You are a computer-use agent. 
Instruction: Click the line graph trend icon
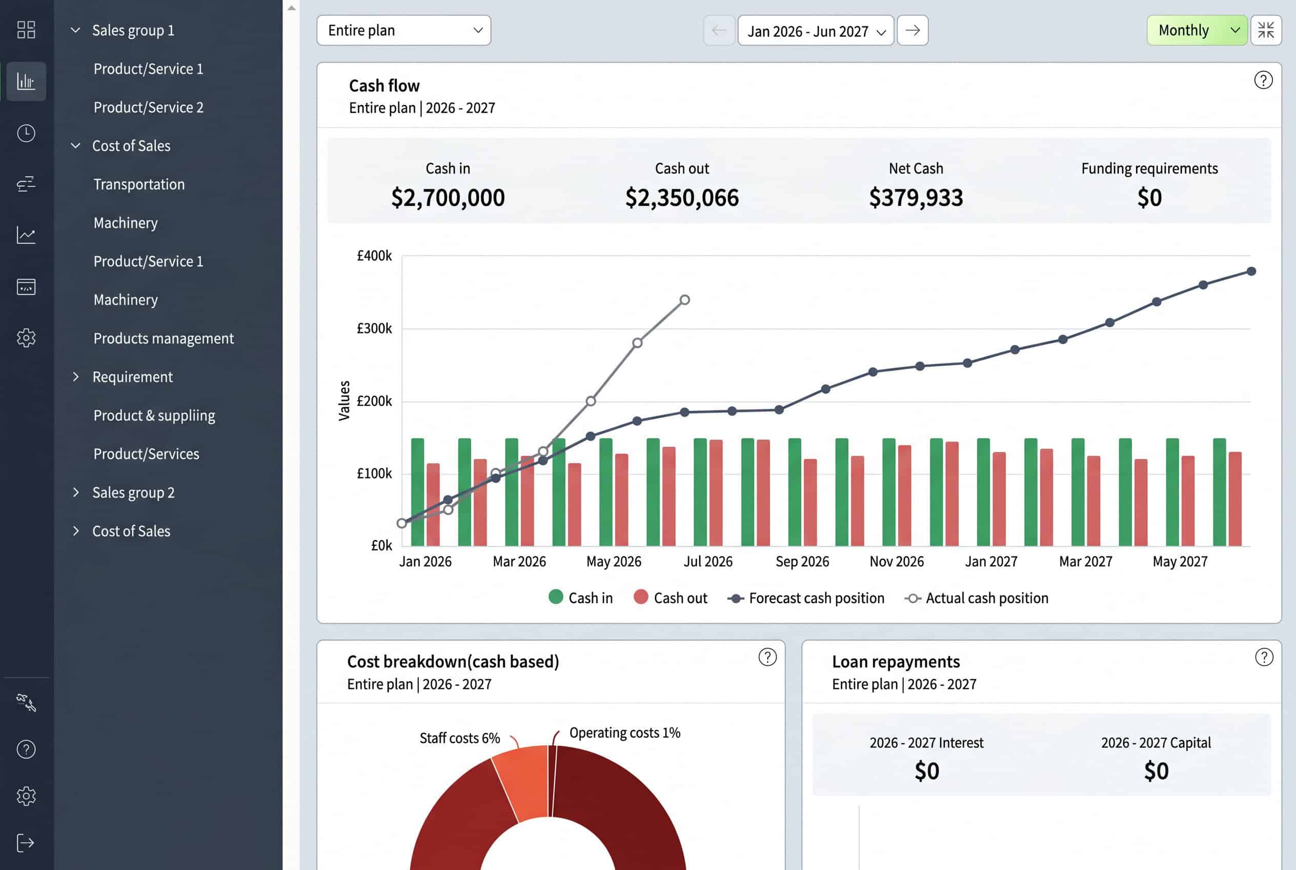tap(26, 235)
